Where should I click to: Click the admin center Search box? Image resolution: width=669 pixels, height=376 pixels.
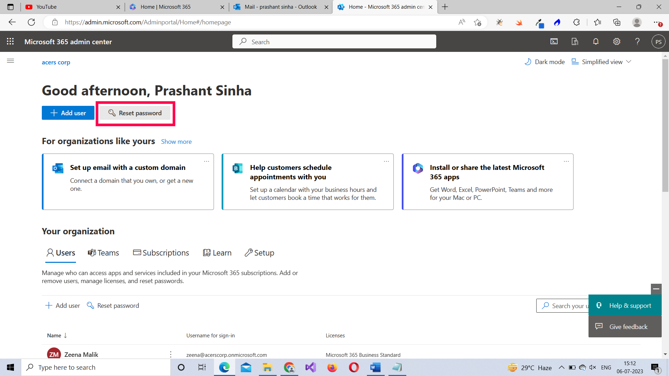click(x=334, y=42)
